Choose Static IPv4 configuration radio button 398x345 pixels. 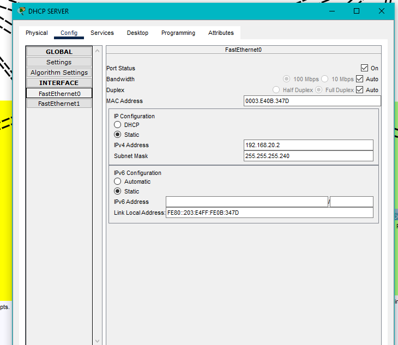[117, 135]
